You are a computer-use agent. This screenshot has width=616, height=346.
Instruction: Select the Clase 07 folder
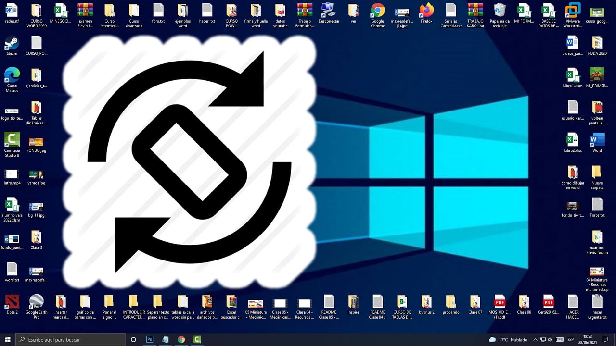[x=475, y=304]
